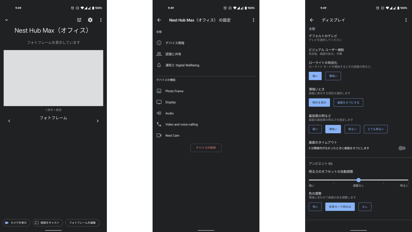This screenshot has height=232, width=412.
Task: Open Video and voice calling item
Action: (182, 124)
